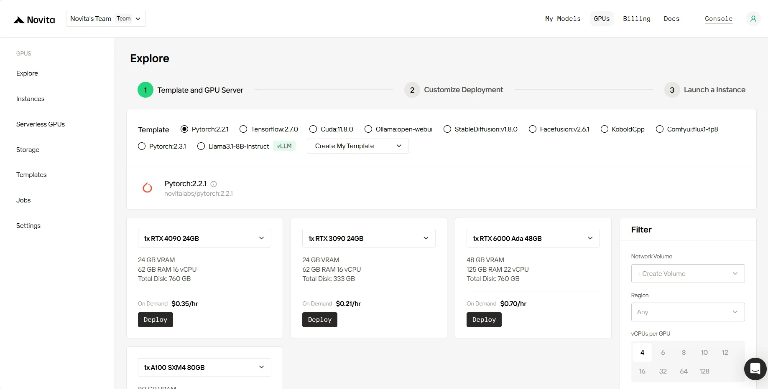This screenshot has height=389, width=768.
Task: Open the 1x RTX 4090 24GB dropdown
Action: (204, 238)
